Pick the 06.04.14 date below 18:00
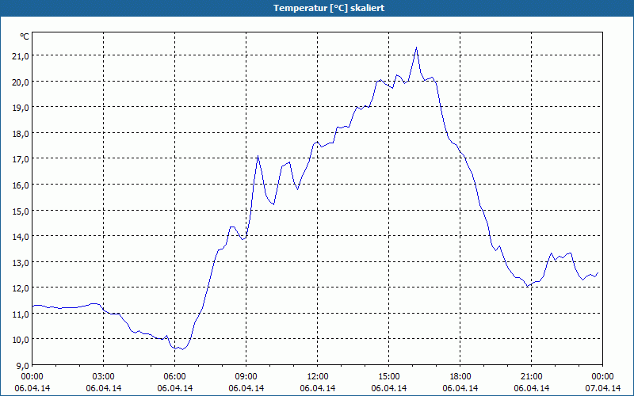 pyautogui.click(x=460, y=388)
